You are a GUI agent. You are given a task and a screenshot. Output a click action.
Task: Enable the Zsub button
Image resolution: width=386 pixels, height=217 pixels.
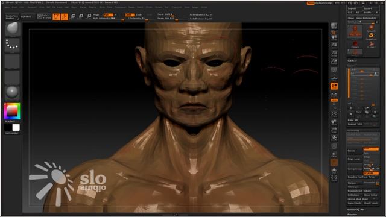(x=139, y=14)
